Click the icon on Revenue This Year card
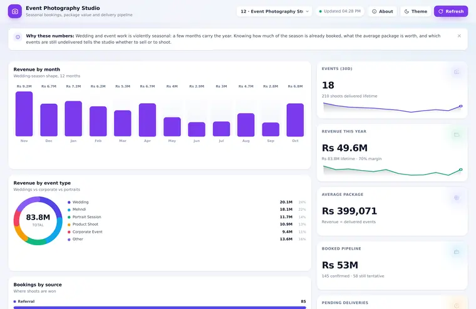 pos(456,134)
